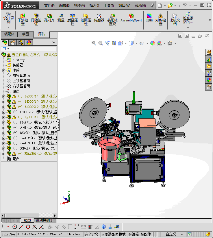Click the status bar help question icon
Image resolution: width=213 pixels, height=238 pixels.
tap(189, 234)
